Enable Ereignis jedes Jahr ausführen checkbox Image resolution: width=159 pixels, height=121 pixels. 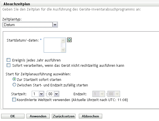click(9, 60)
